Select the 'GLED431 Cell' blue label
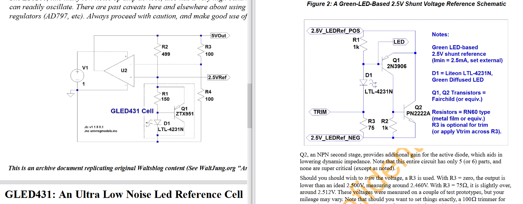This screenshot has height=204, width=523. pos(132,111)
